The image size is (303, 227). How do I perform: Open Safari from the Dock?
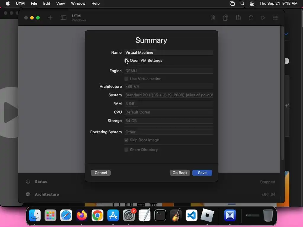click(66, 215)
